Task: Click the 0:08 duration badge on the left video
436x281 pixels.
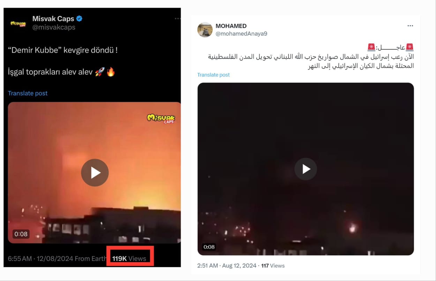Action: (21, 234)
